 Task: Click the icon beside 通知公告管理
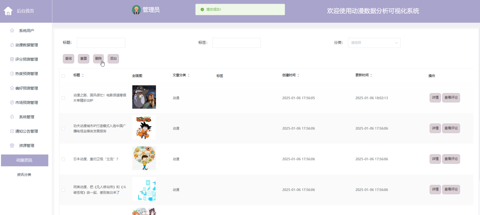coord(12,131)
